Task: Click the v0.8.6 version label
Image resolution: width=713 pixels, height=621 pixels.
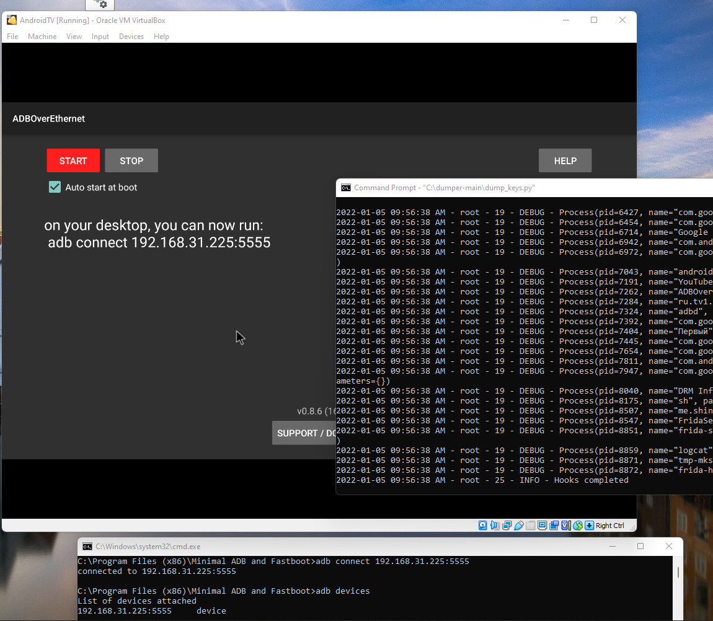Action: pos(316,412)
